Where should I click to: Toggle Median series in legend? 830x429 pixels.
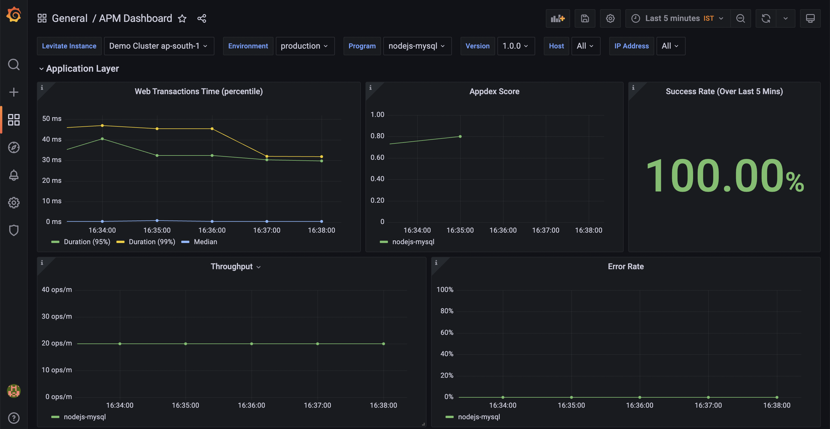[x=205, y=242]
